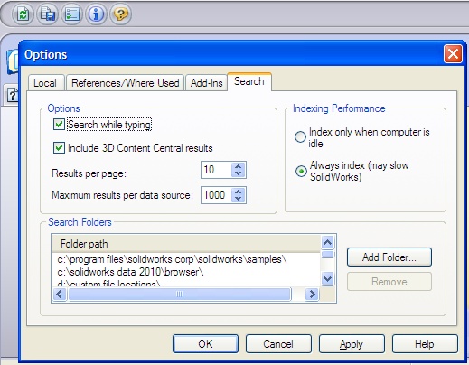This screenshot has height=365, width=469.
Task: Close the Options dialog with red X
Action: (x=453, y=54)
